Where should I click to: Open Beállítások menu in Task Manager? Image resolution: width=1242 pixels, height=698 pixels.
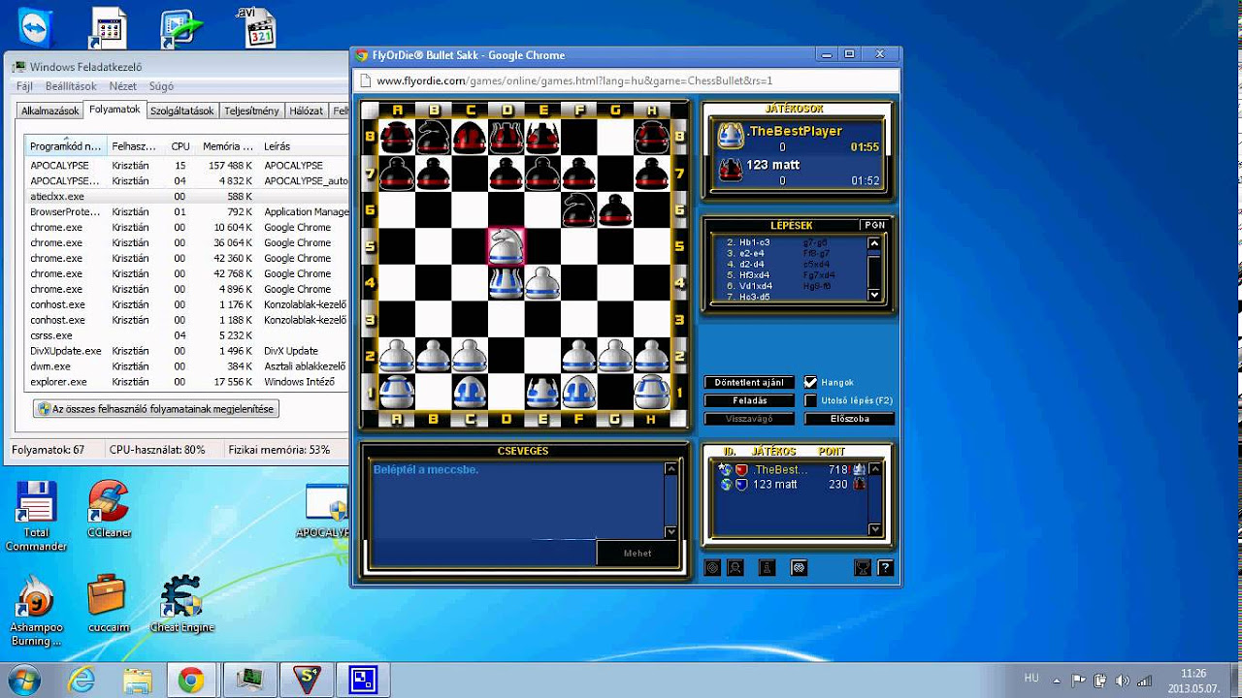click(71, 86)
